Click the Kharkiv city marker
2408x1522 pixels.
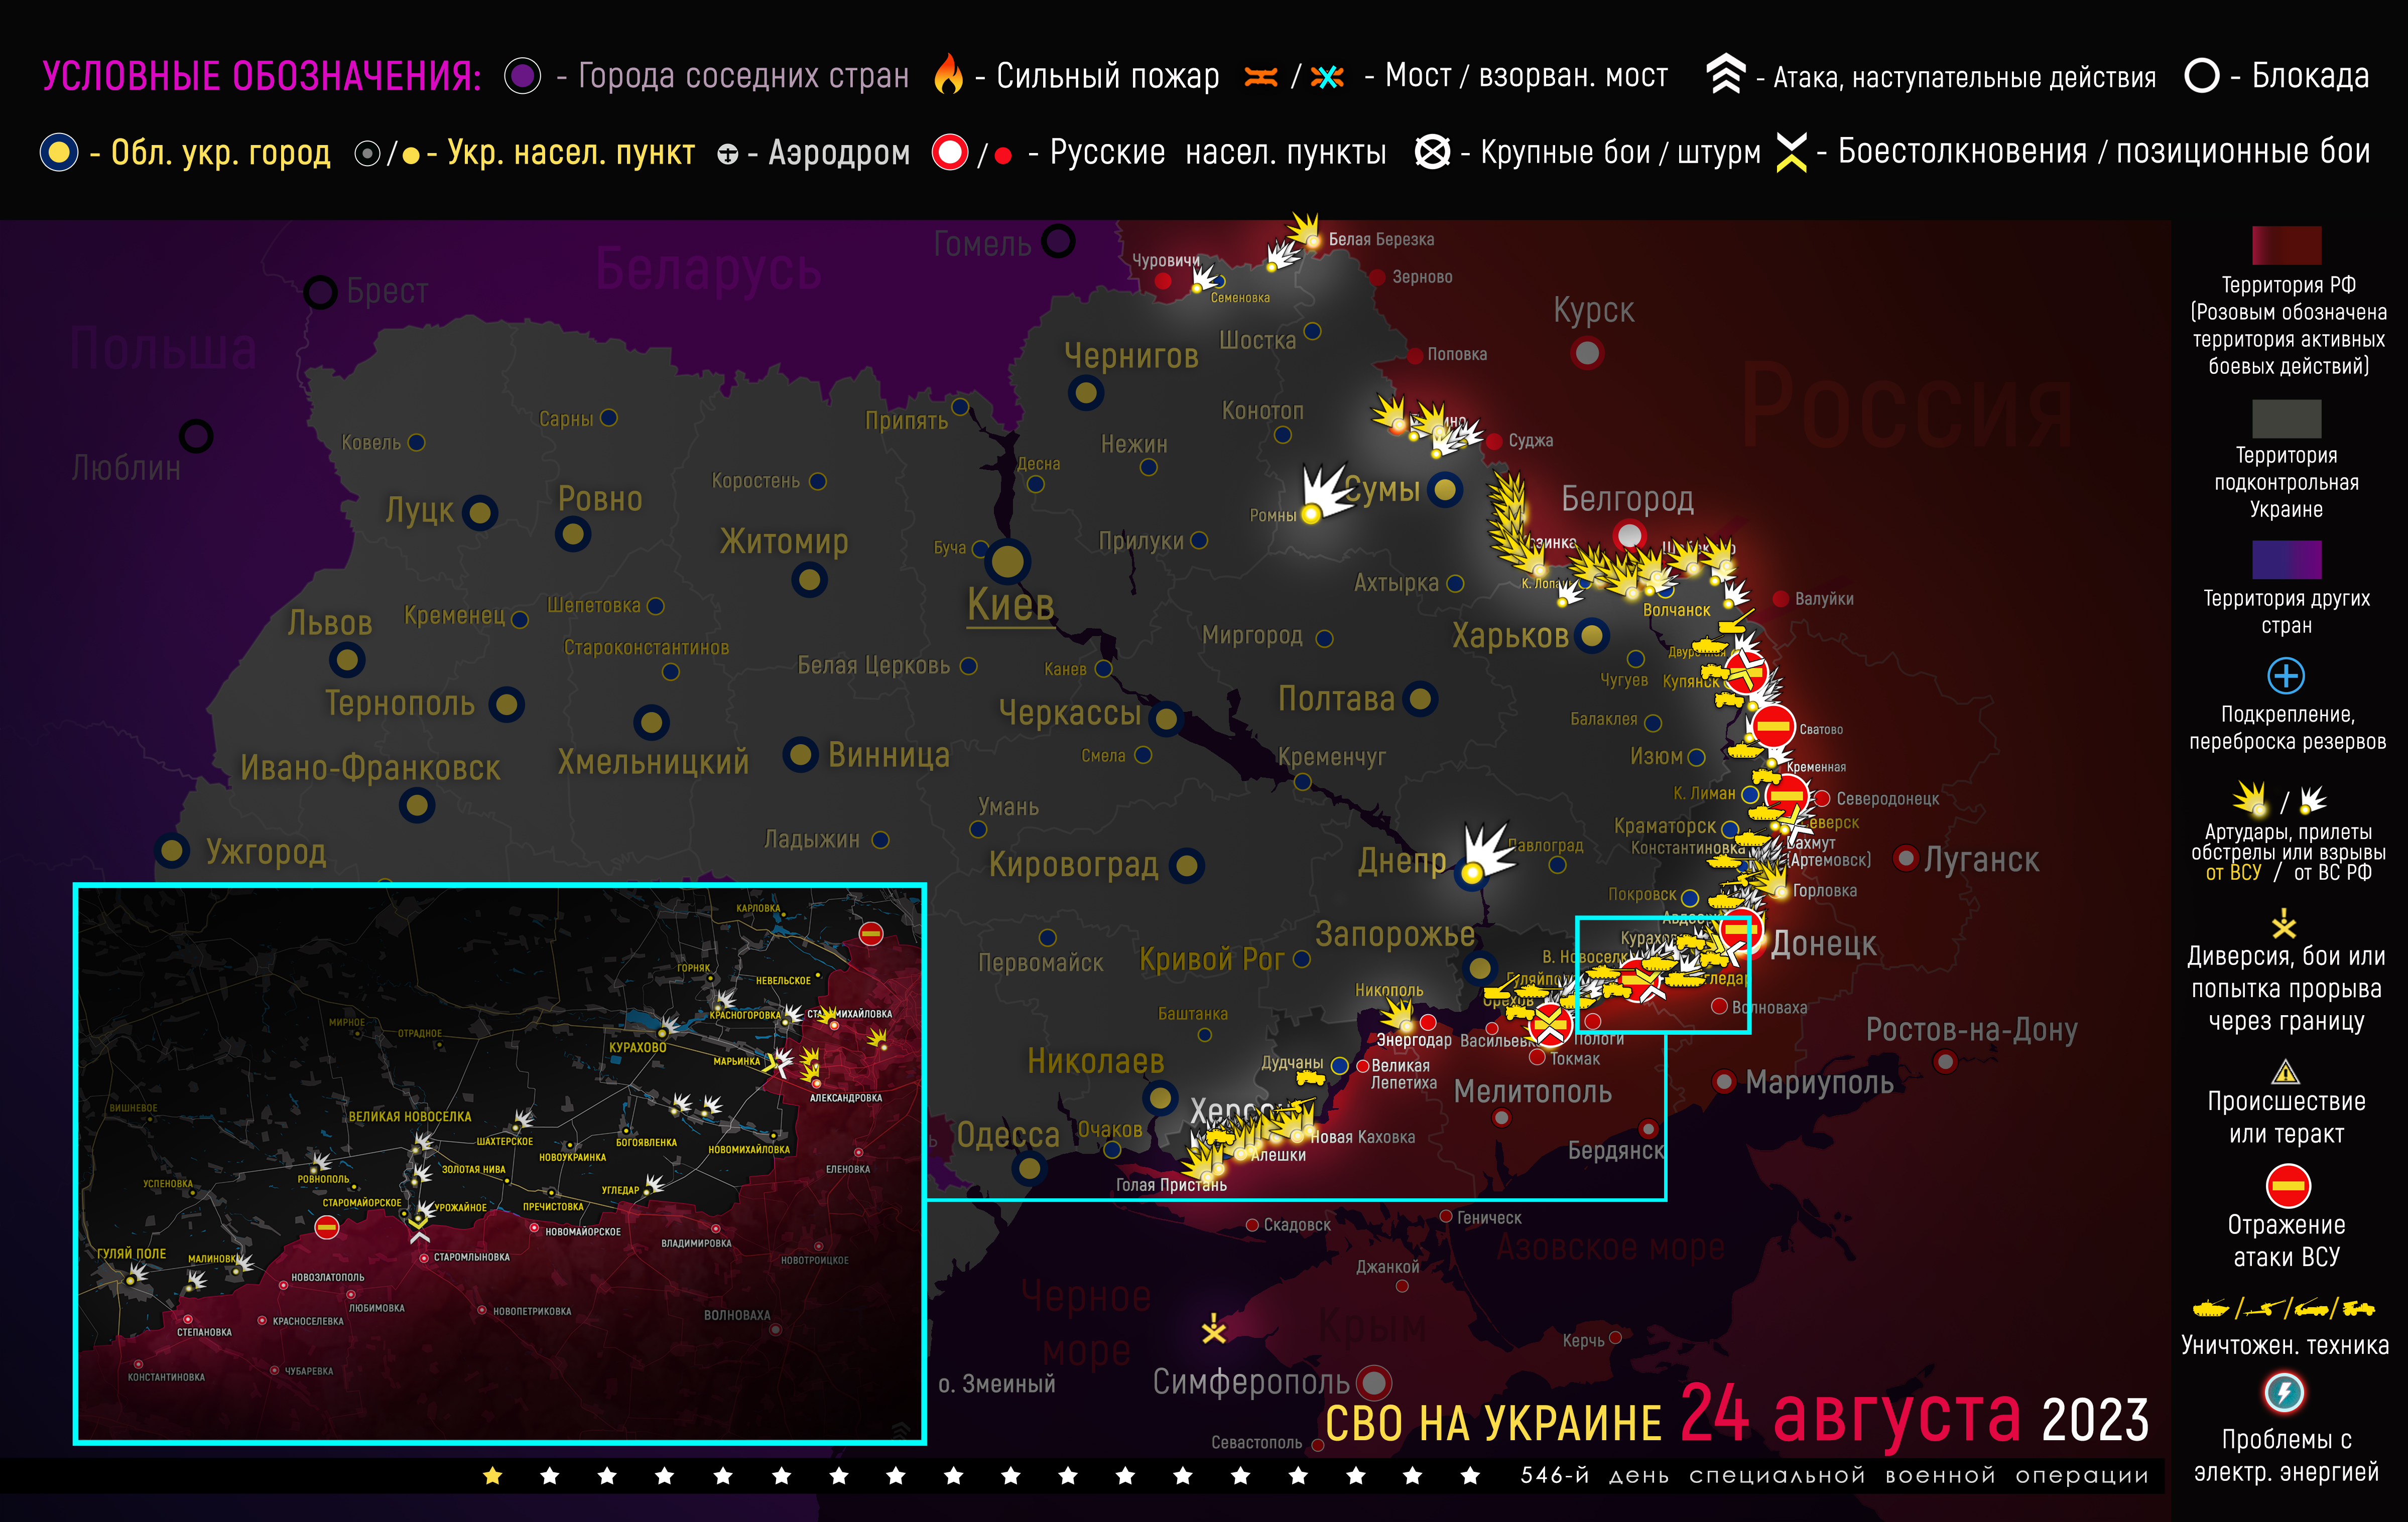click(x=1591, y=635)
